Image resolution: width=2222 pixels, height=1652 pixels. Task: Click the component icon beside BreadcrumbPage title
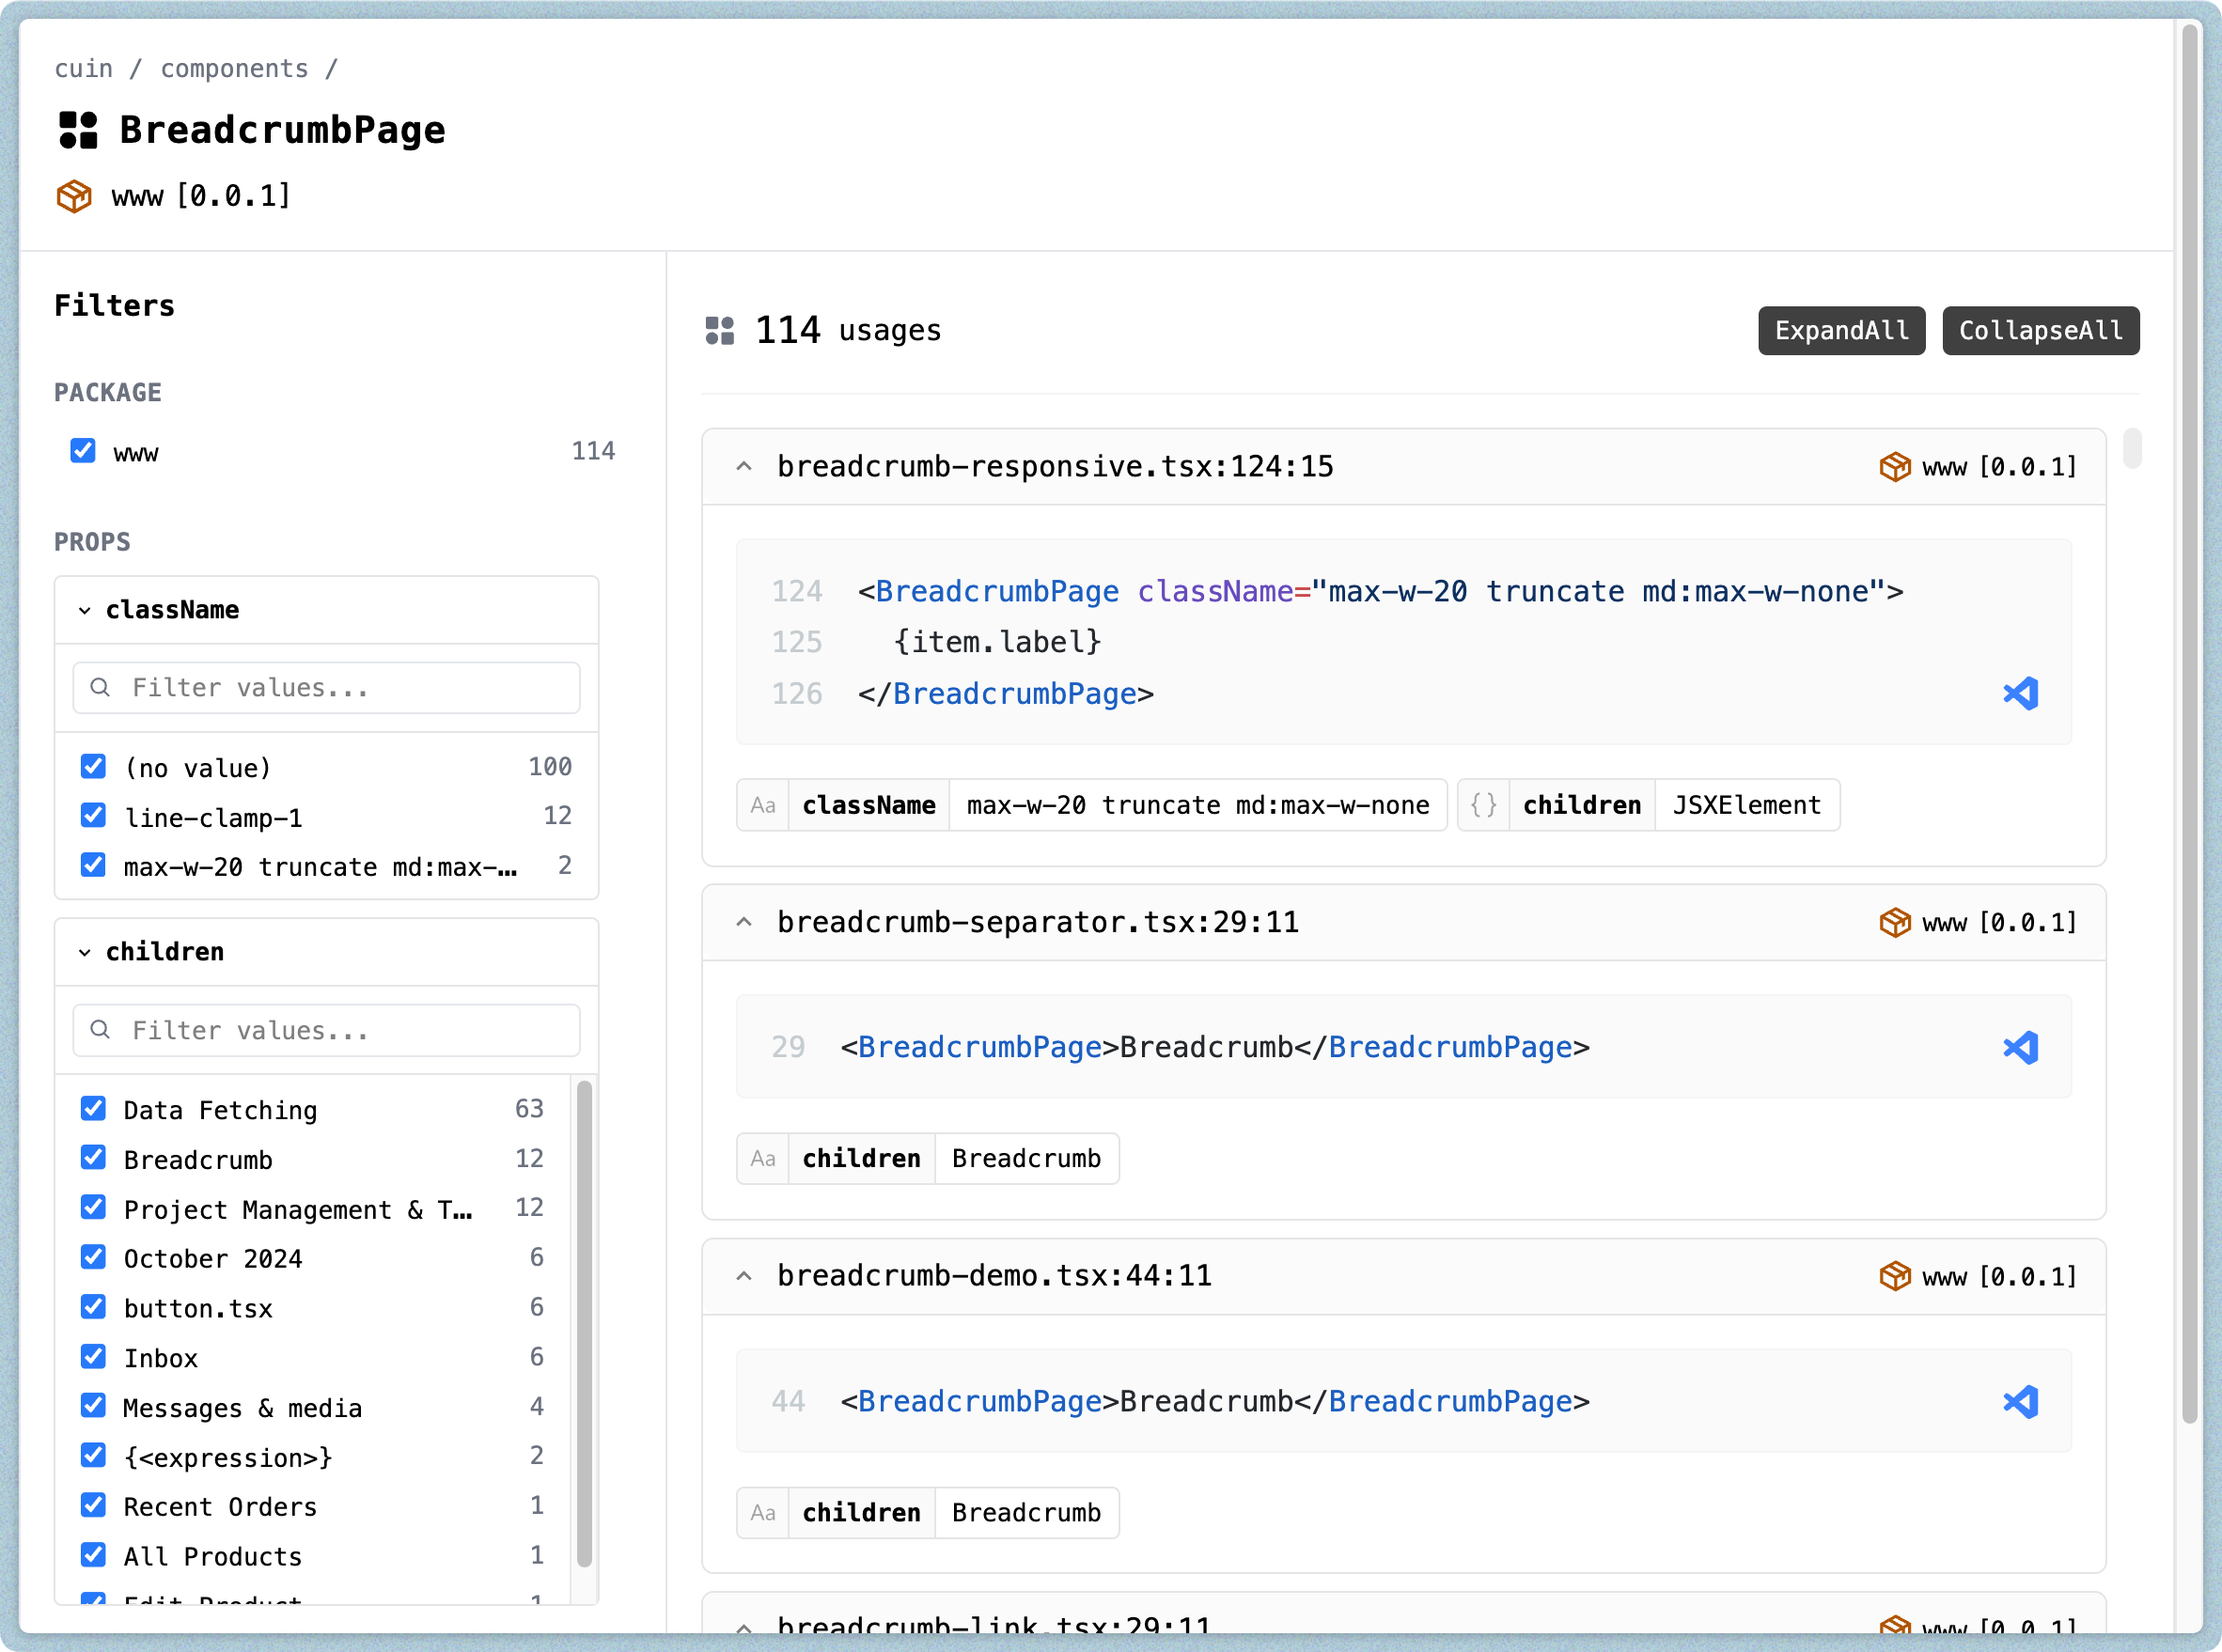[x=78, y=130]
